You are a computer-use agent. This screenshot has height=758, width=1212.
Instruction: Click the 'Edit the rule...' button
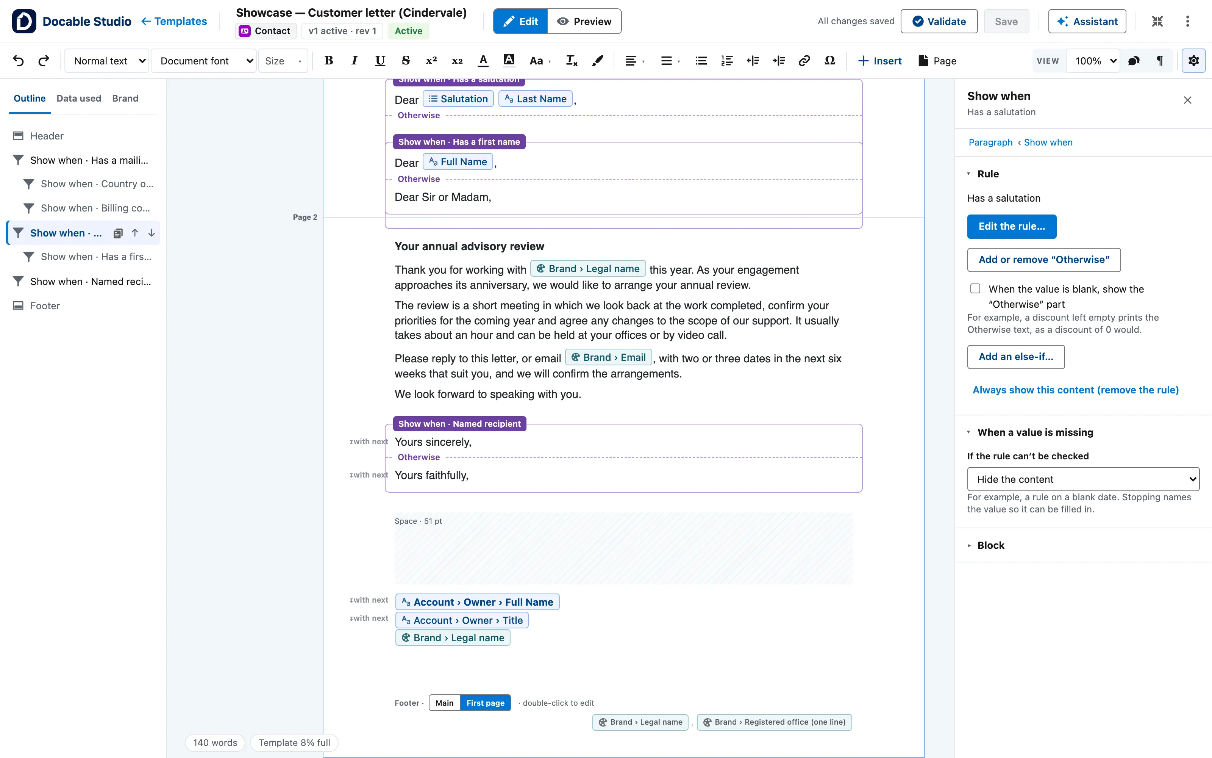click(1012, 227)
